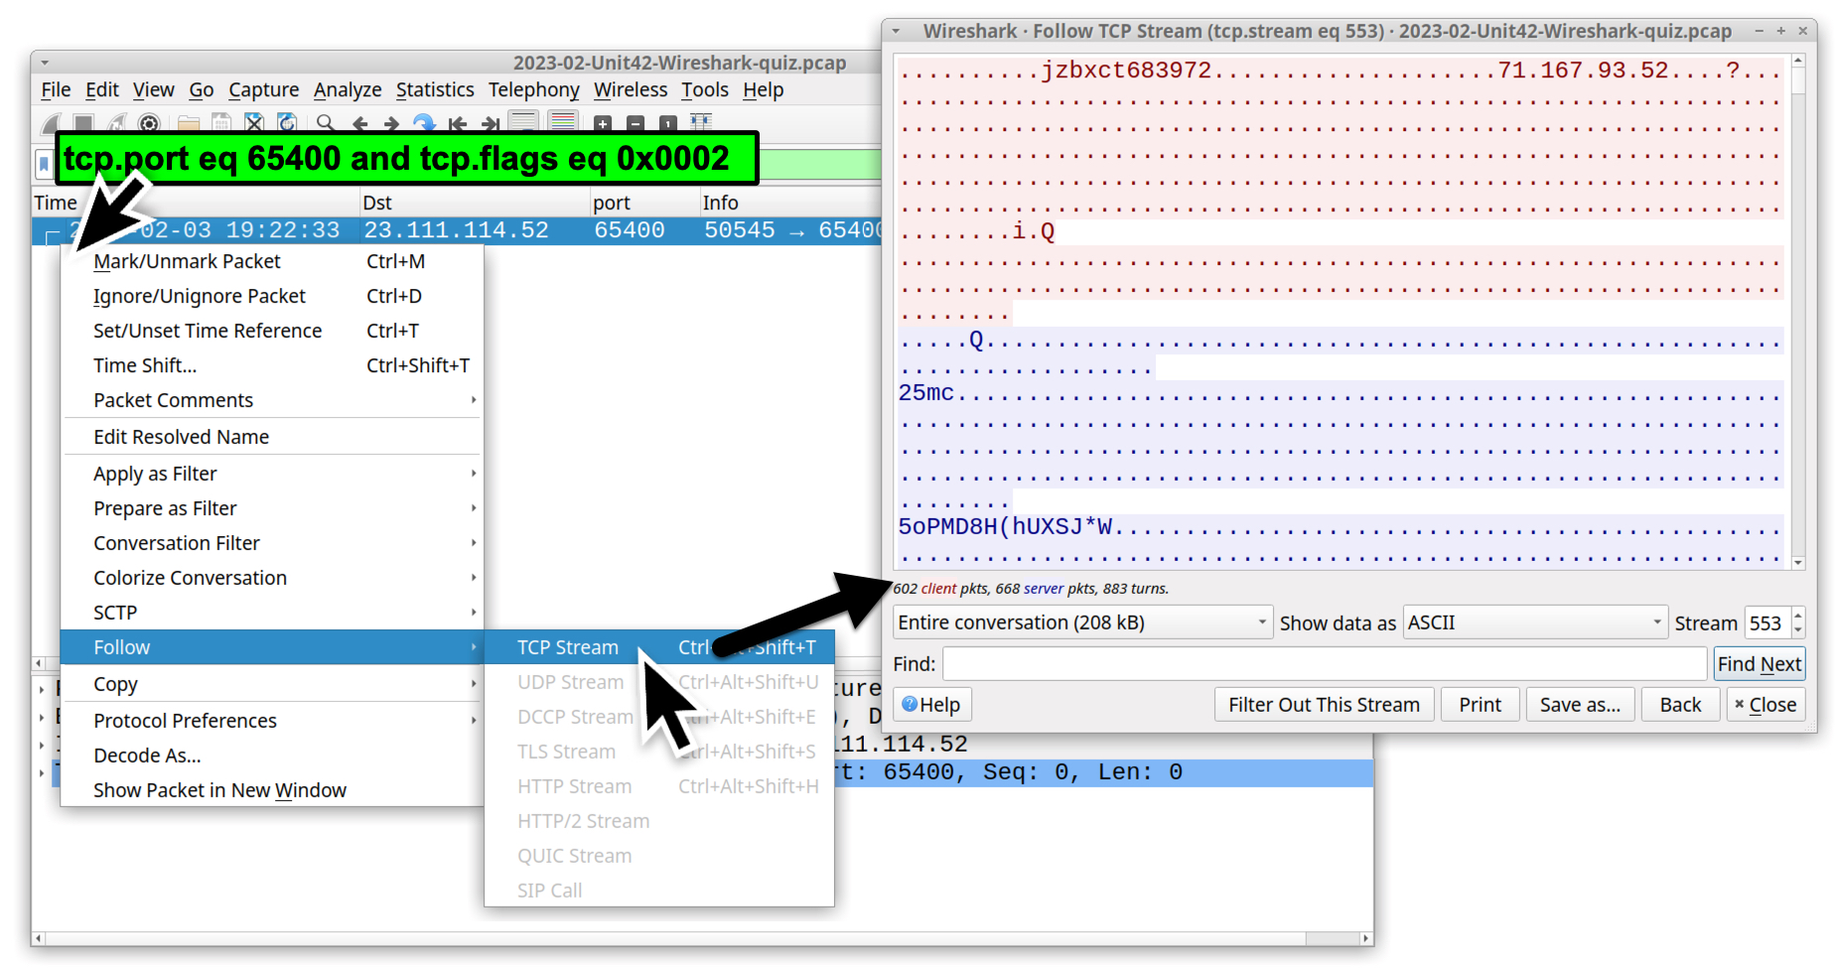Decrement the Stream number spinner
This screenshot has width=1837, height=970.
1798,630
